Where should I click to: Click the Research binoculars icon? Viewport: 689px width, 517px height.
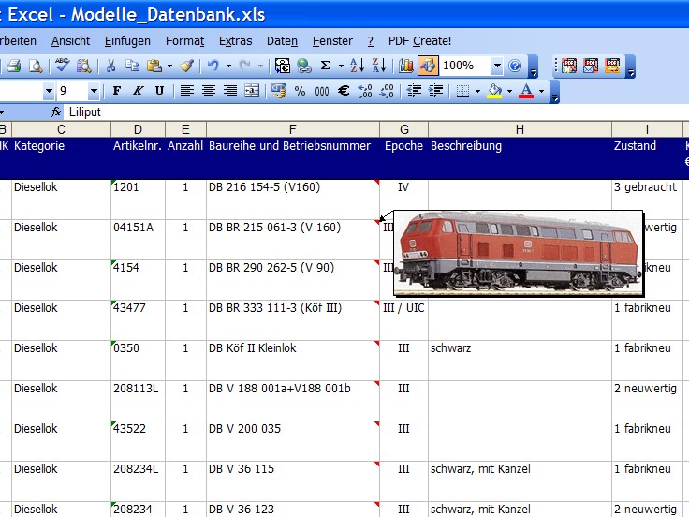coord(83,66)
